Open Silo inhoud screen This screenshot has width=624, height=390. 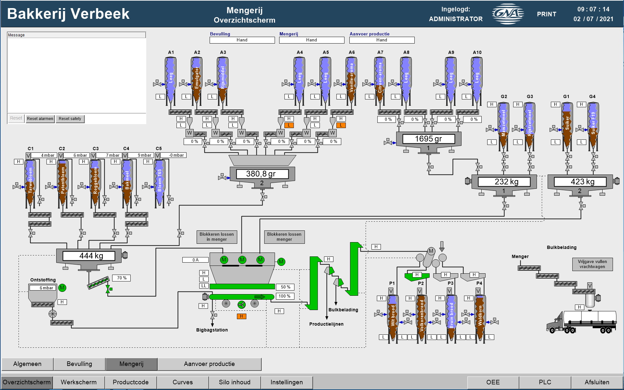(235, 382)
